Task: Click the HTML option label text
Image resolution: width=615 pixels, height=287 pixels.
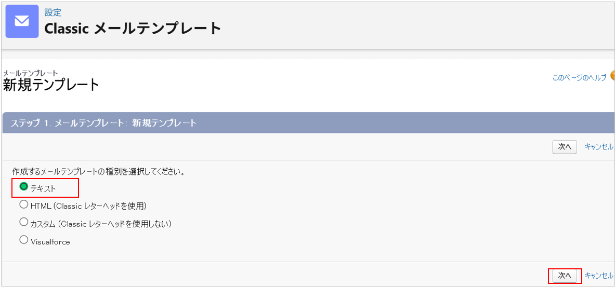Action: 88,206
